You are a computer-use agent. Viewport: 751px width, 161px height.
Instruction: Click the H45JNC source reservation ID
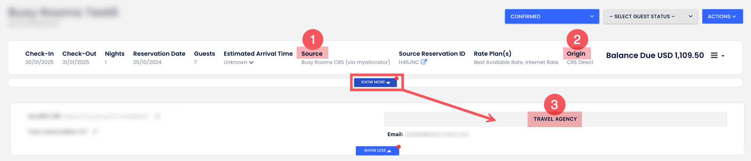[x=409, y=62]
